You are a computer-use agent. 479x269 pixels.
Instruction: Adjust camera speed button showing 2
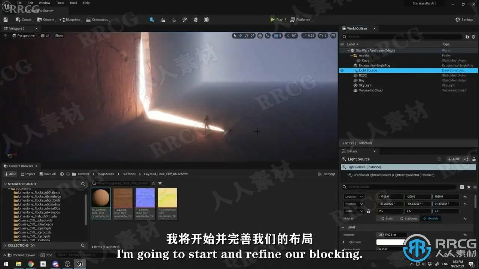click(323, 36)
